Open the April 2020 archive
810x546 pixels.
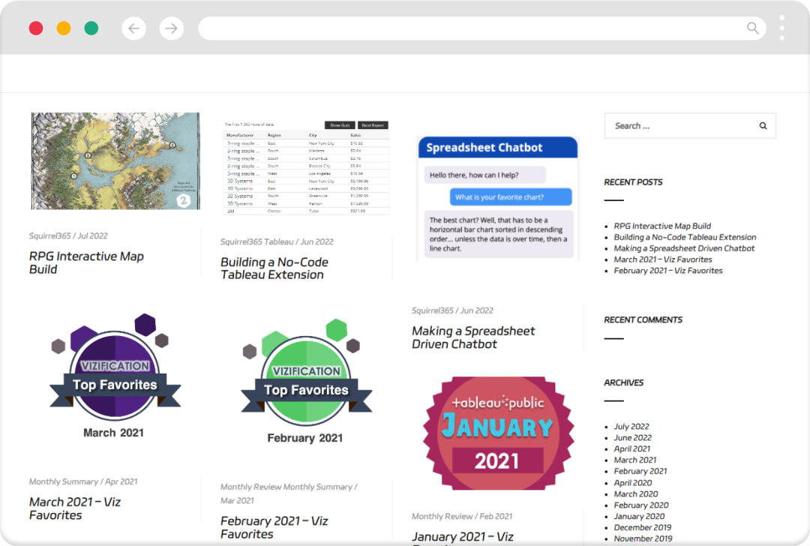[x=632, y=482]
